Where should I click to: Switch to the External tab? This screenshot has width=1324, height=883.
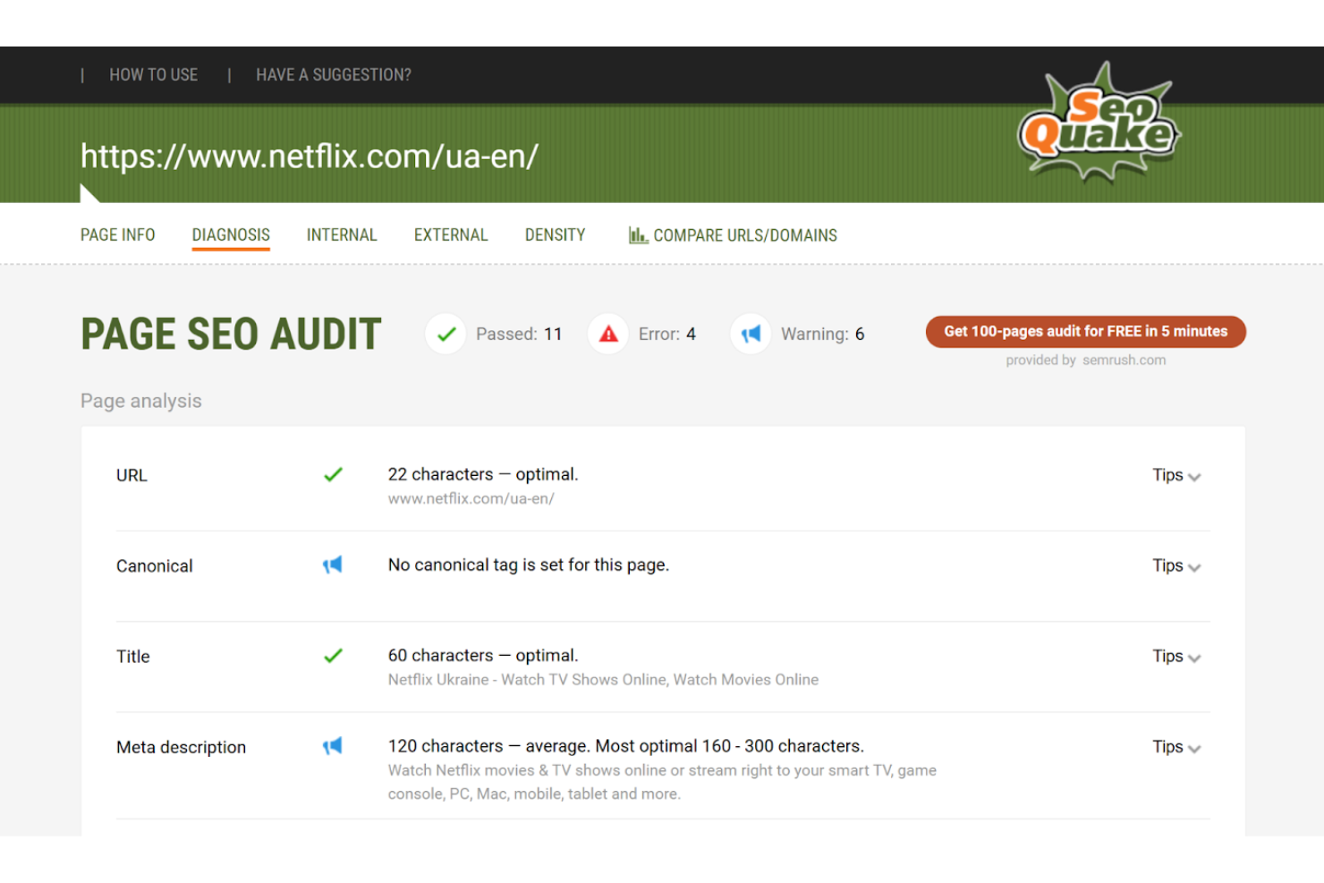pos(451,235)
